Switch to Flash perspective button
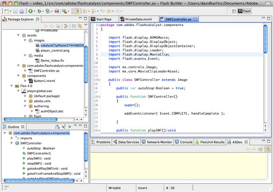Screen dimensions: 273x192 click(245, 11)
